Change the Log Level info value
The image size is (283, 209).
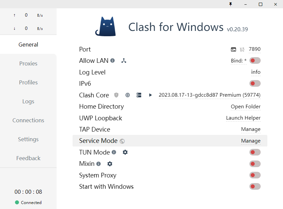coord(256,72)
